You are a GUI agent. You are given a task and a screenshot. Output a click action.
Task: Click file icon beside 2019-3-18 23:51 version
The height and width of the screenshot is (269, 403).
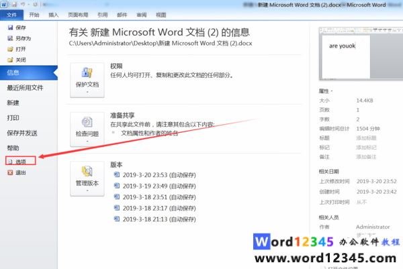(x=117, y=197)
